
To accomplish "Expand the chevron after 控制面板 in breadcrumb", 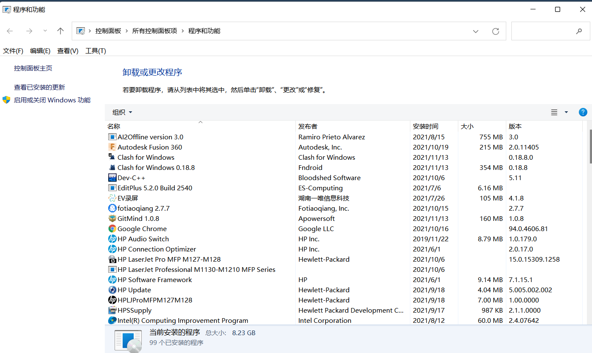I will tap(126, 31).
